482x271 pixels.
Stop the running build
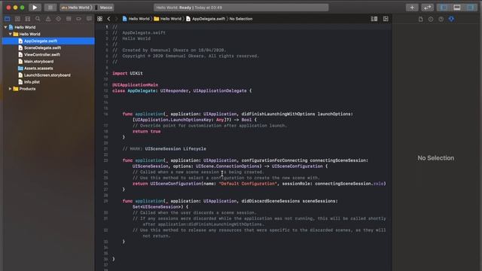click(x=50, y=8)
